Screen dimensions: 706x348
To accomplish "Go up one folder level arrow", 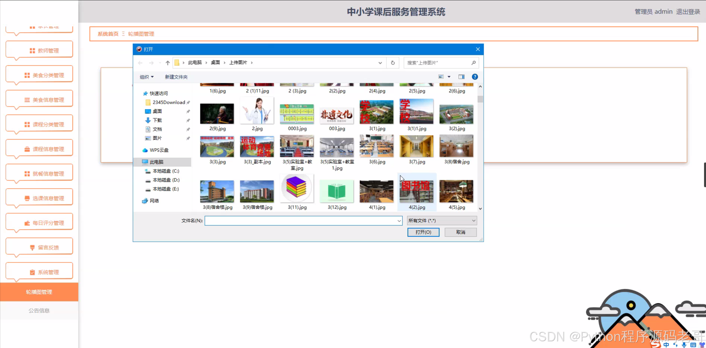I will (x=167, y=63).
